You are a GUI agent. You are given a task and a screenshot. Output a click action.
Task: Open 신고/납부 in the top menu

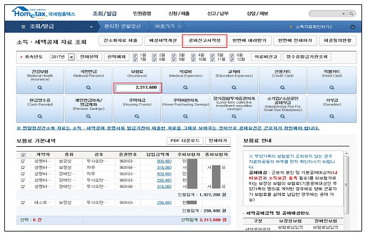pos(218,14)
